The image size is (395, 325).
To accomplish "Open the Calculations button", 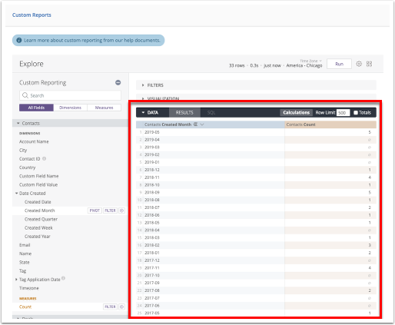I will pyautogui.click(x=296, y=113).
